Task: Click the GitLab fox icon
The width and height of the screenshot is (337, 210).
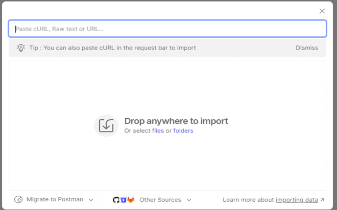Action: pyautogui.click(x=130, y=200)
